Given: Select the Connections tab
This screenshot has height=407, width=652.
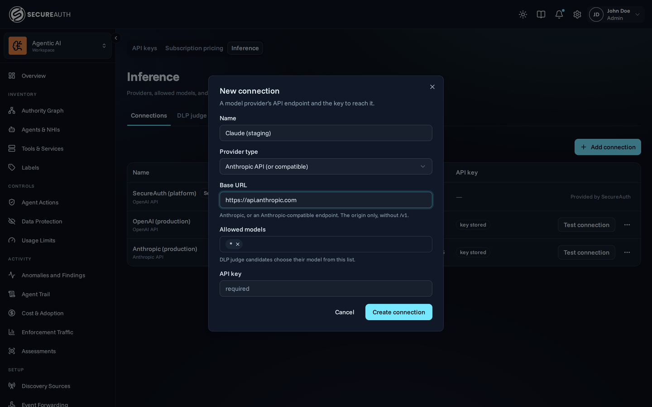Looking at the screenshot, I should 149,116.
